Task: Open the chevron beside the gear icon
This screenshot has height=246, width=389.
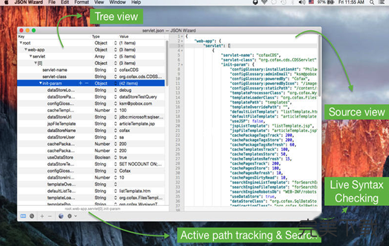Action: (75, 216)
